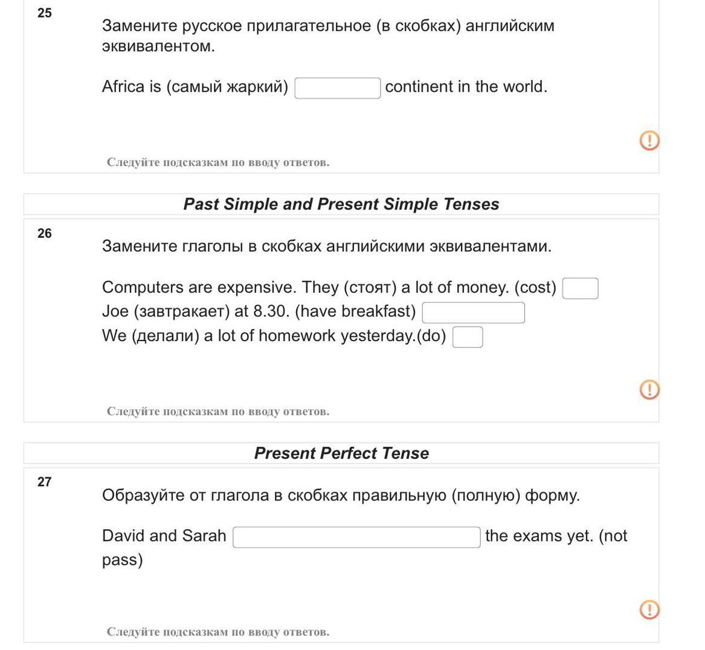The height and width of the screenshot is (650, 705).
Task: Click the "Образуйте от глагола в скобках" instruction
Action: [x=341, y=496]
